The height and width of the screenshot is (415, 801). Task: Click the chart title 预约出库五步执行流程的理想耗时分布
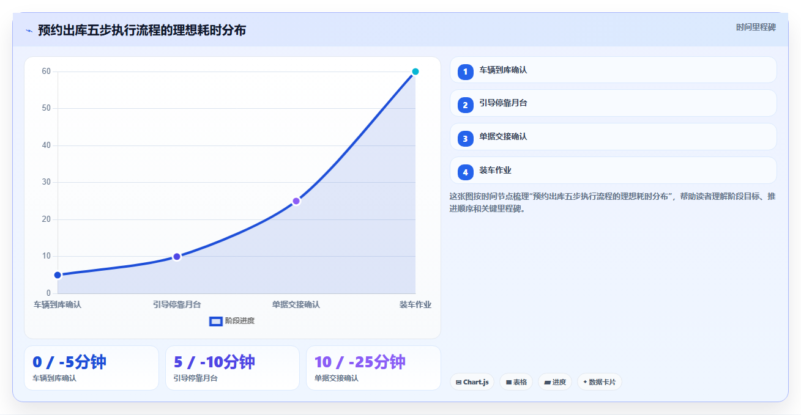pyautogui.click(x=142, y=30)
